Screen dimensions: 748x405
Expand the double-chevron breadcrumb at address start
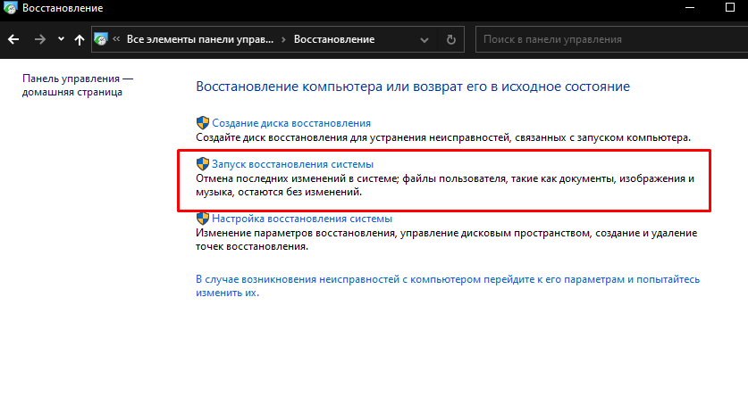(x=116, y=40)
